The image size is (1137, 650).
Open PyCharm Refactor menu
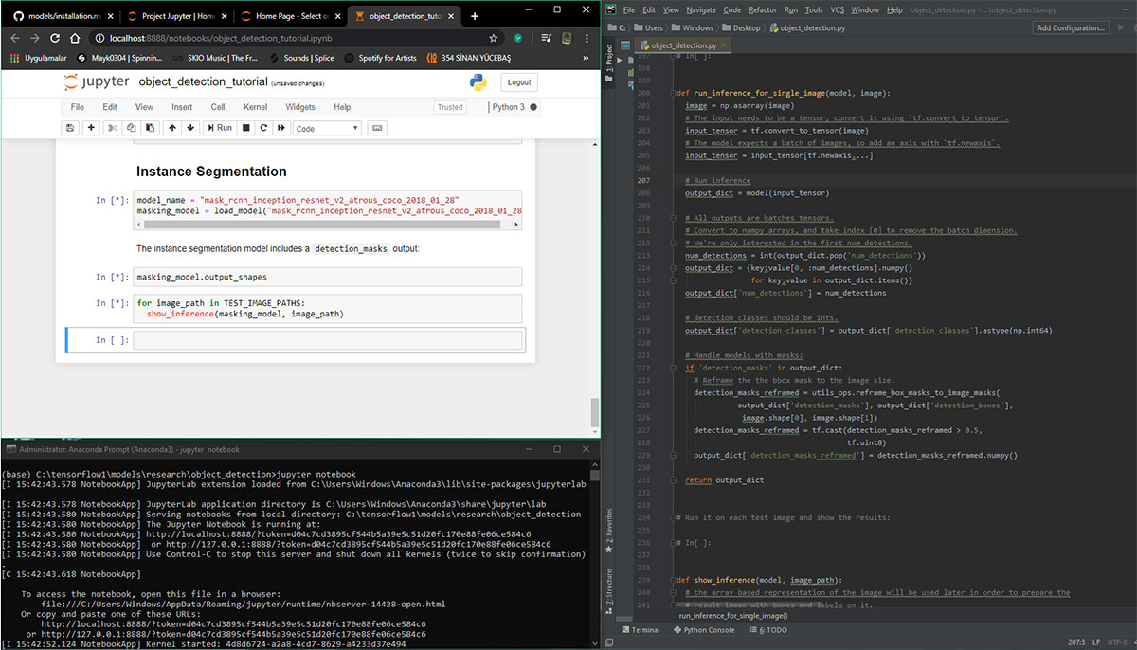(763, 9)
